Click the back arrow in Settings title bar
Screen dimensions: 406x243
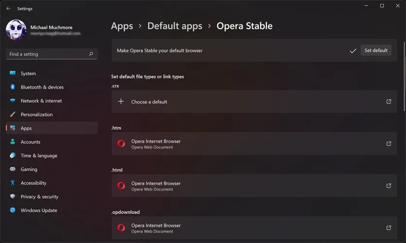pos(8,8)
